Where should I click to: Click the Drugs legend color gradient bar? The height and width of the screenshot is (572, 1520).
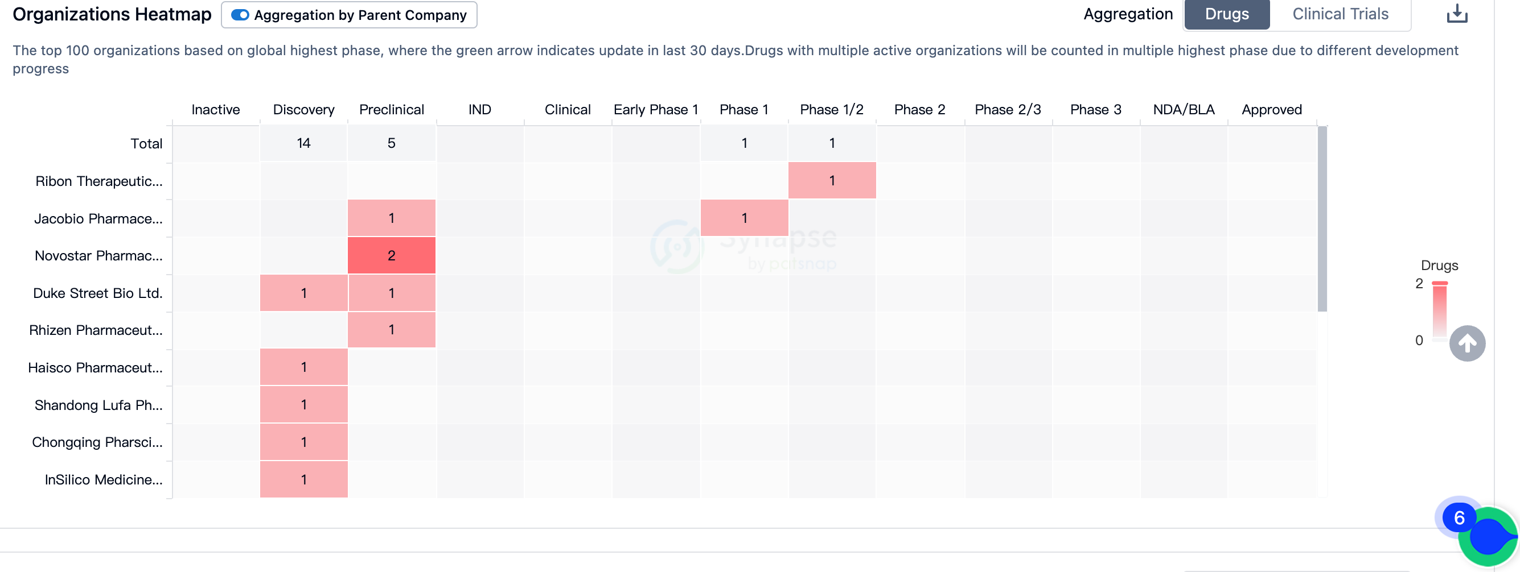[1439, 310]
